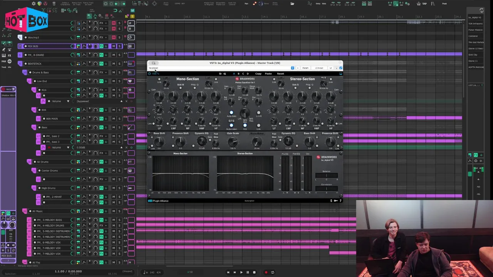Click the dollar sign icon in Plugin Alliance bar

(331, 201)
